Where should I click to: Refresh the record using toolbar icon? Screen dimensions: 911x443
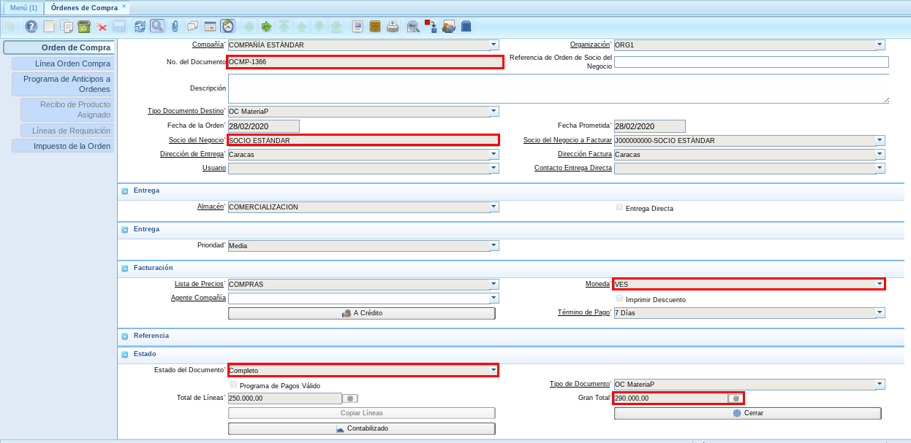(140, 26)
